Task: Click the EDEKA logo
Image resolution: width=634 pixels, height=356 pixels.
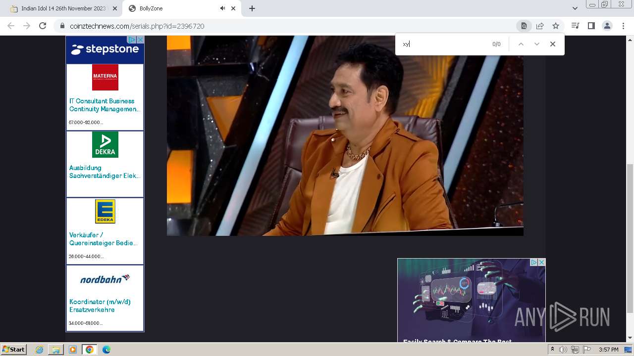Action: pos(105,211)
